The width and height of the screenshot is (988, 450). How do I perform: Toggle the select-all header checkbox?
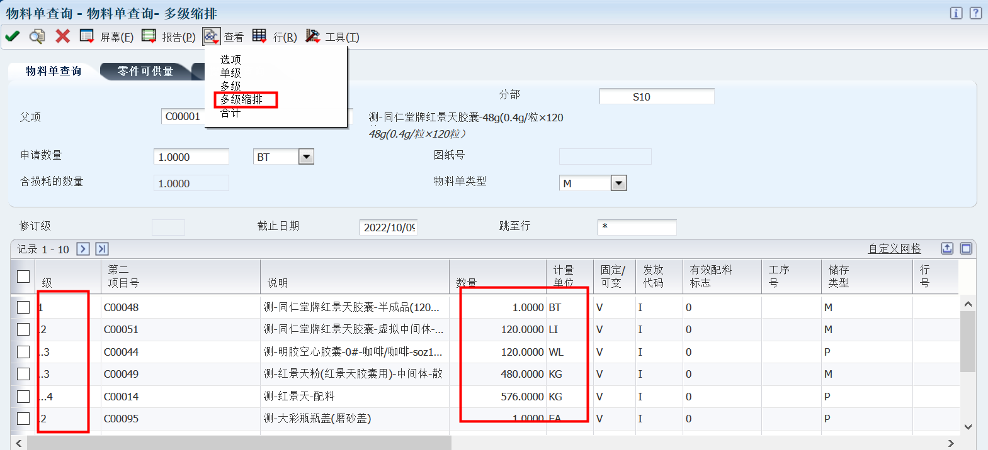coord(23,277)
